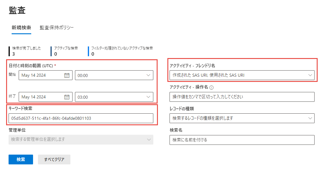Click すべてクリア to reset the form
This screenshot has height=176, width=321.
pyautogui.click(x=54, y=159)
